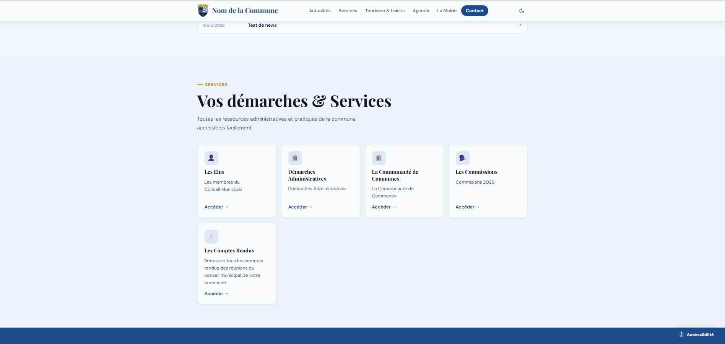The height and width of the screenshot is (344, 725).
Task: Click the Les Comptes Rendus document icon
Action: [x=211, y=236]
